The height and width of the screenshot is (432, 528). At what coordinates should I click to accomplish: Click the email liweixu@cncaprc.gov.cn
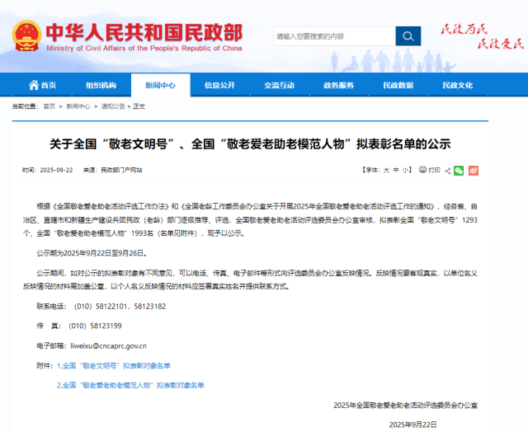(108, 346)
